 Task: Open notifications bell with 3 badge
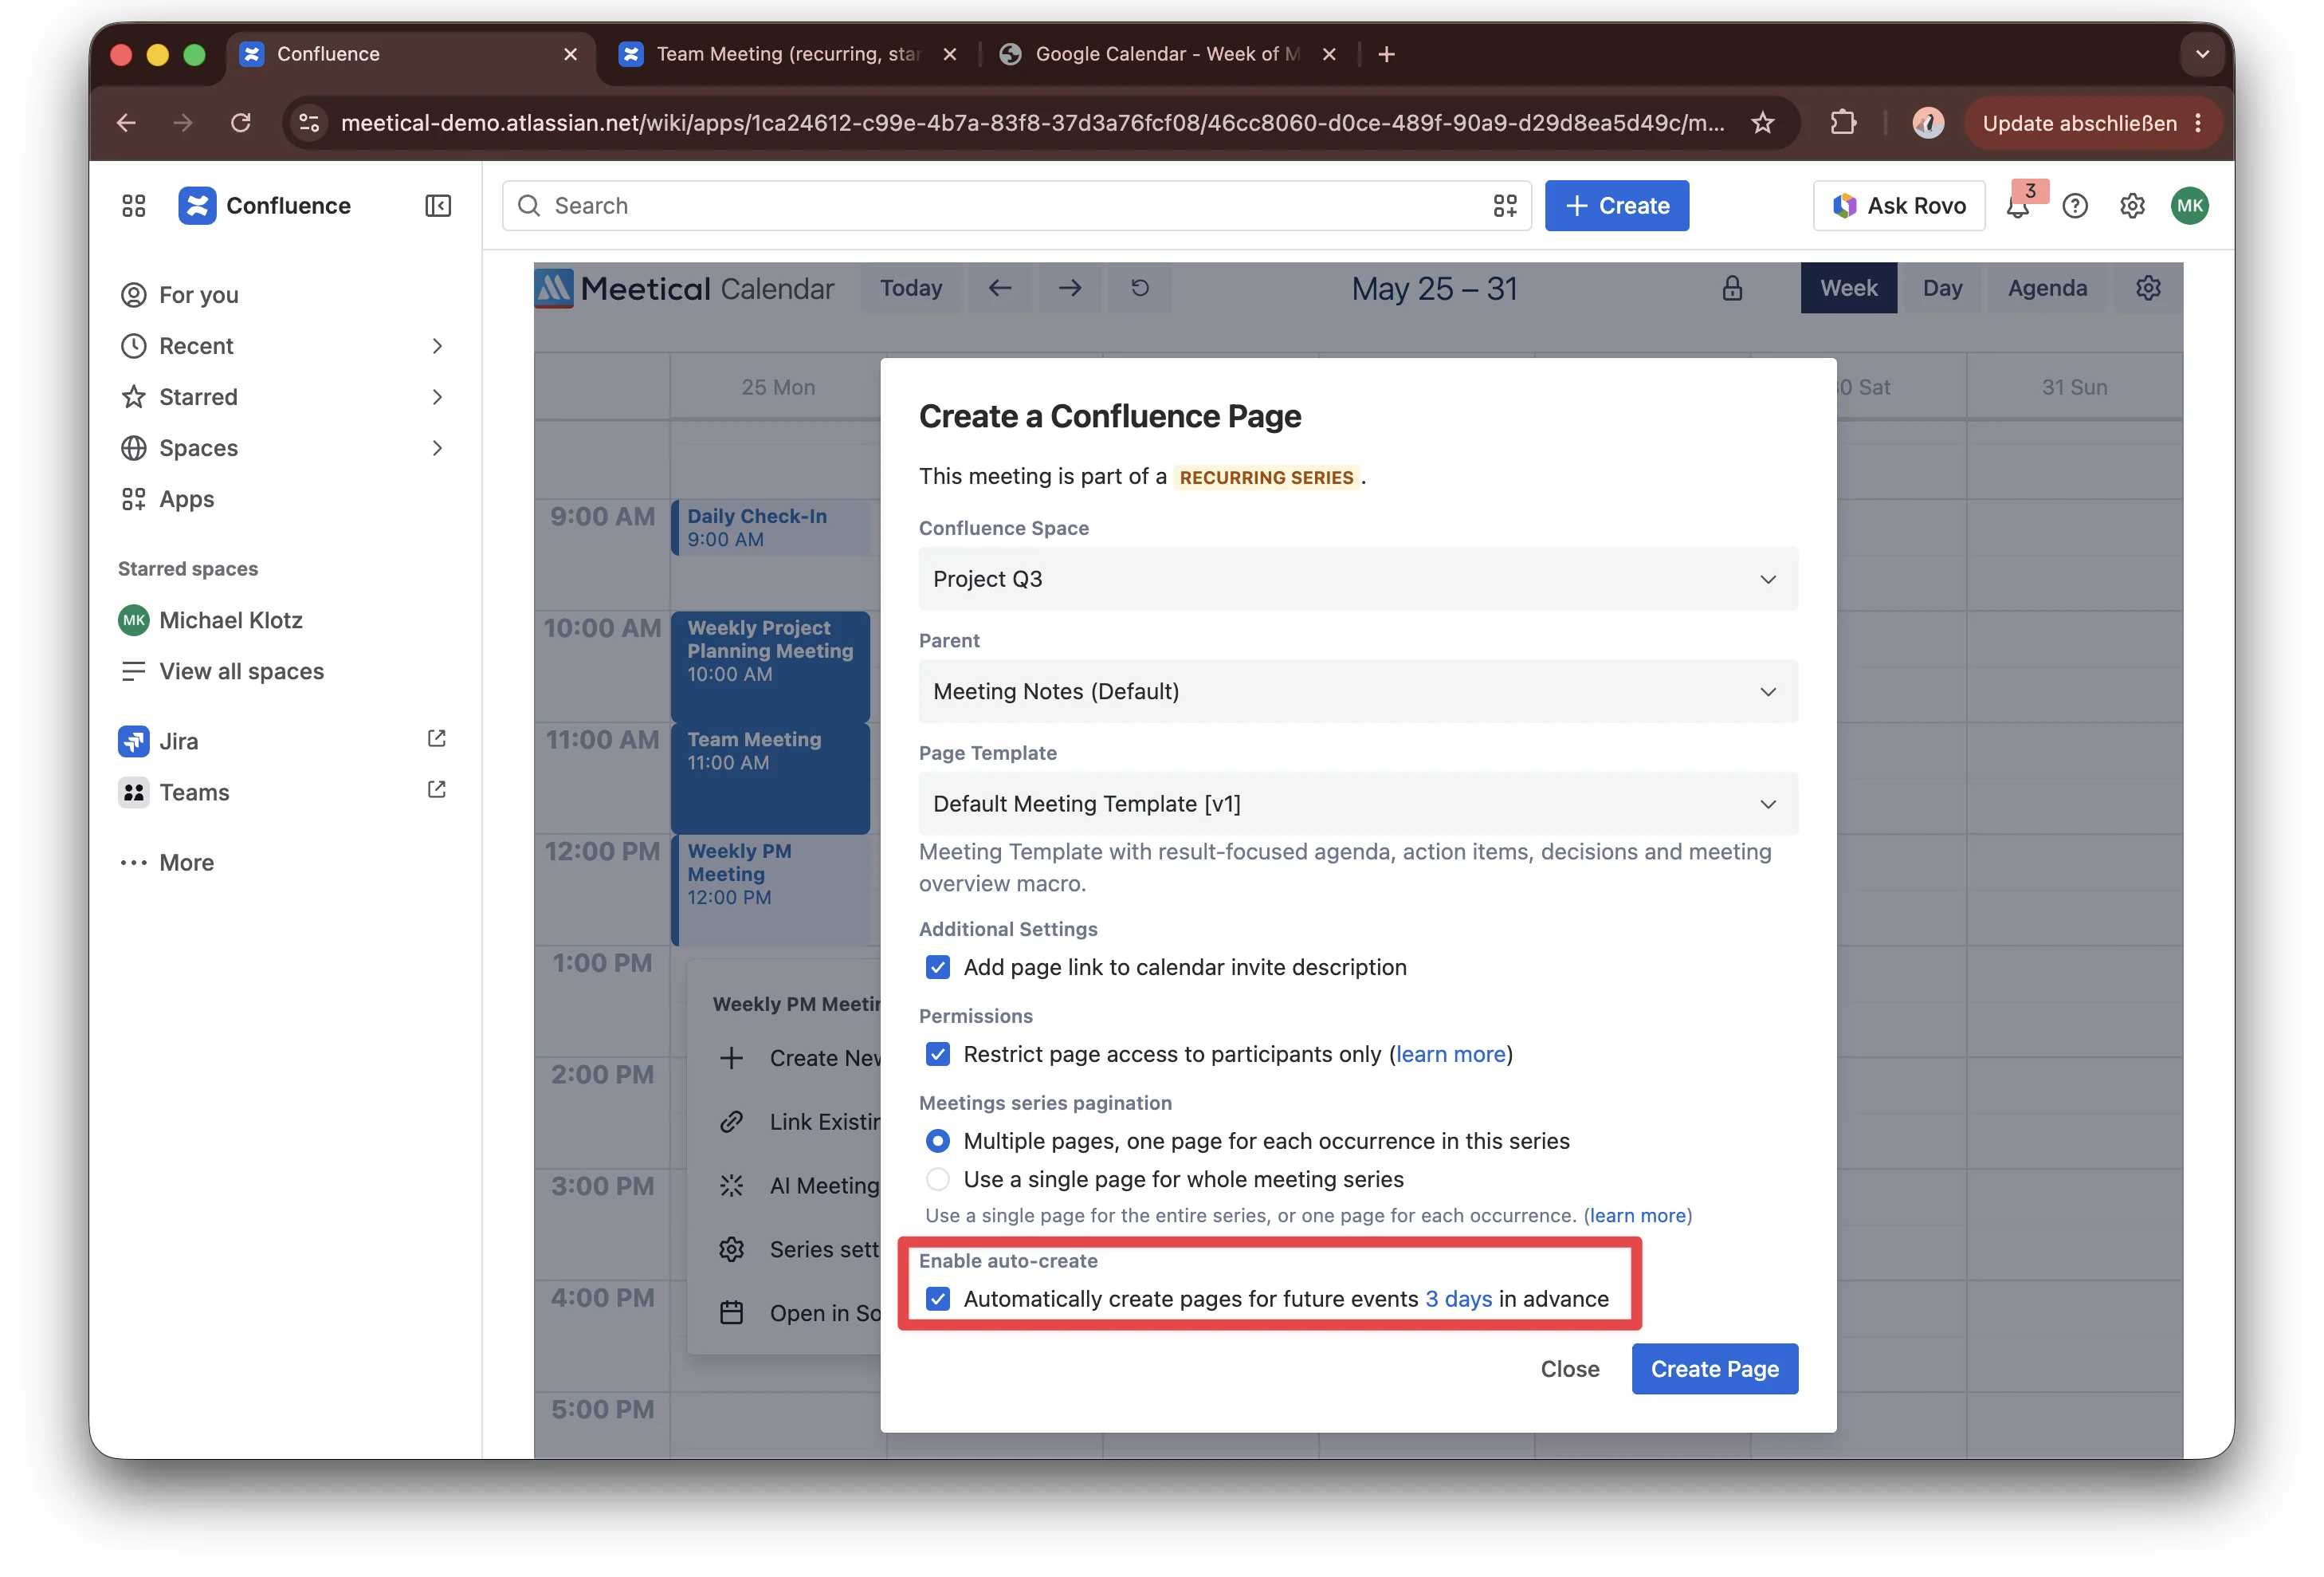pyautogui.click(x=2019, y=206)
